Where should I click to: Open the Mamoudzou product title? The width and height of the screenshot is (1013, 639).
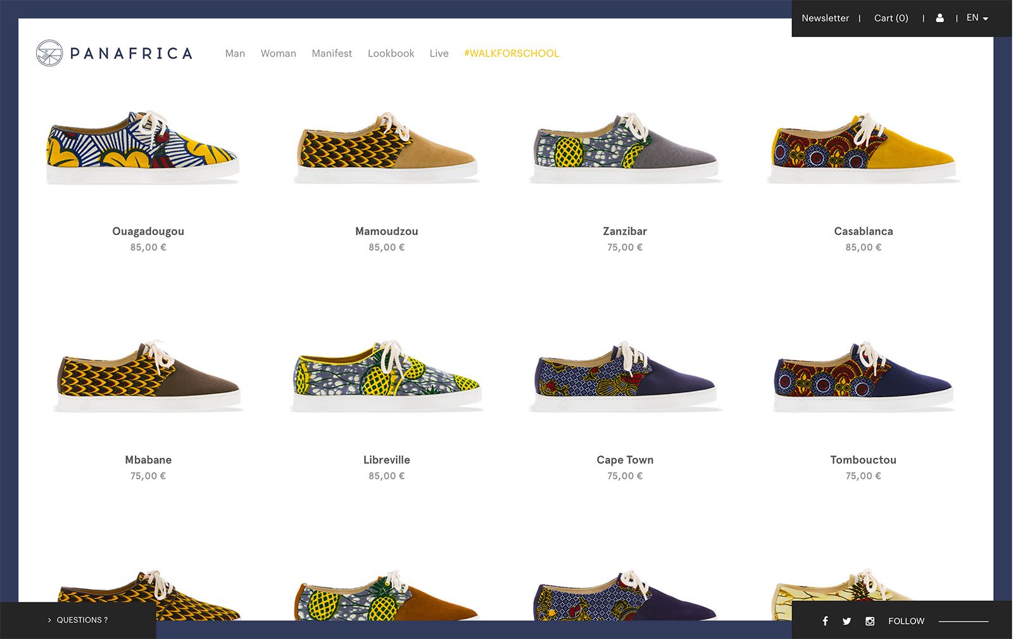(x=387, y=231)
